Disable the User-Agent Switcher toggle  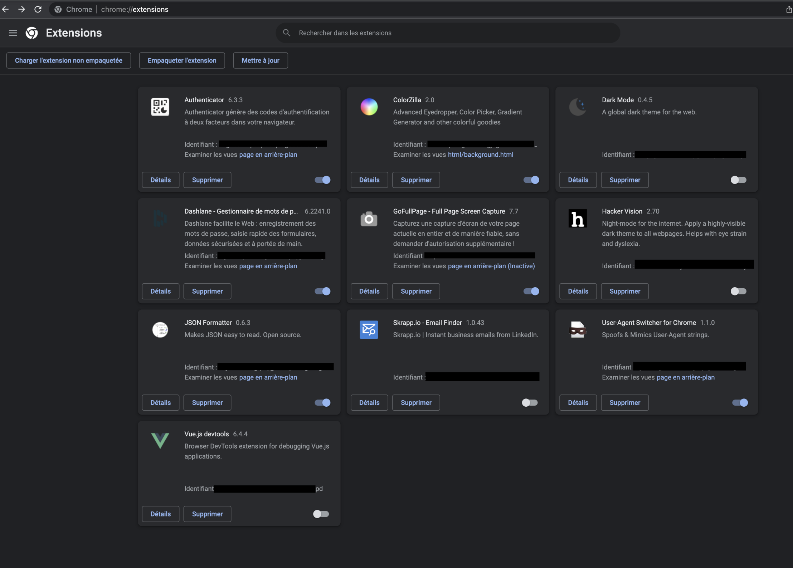click(x=740, y=402)
